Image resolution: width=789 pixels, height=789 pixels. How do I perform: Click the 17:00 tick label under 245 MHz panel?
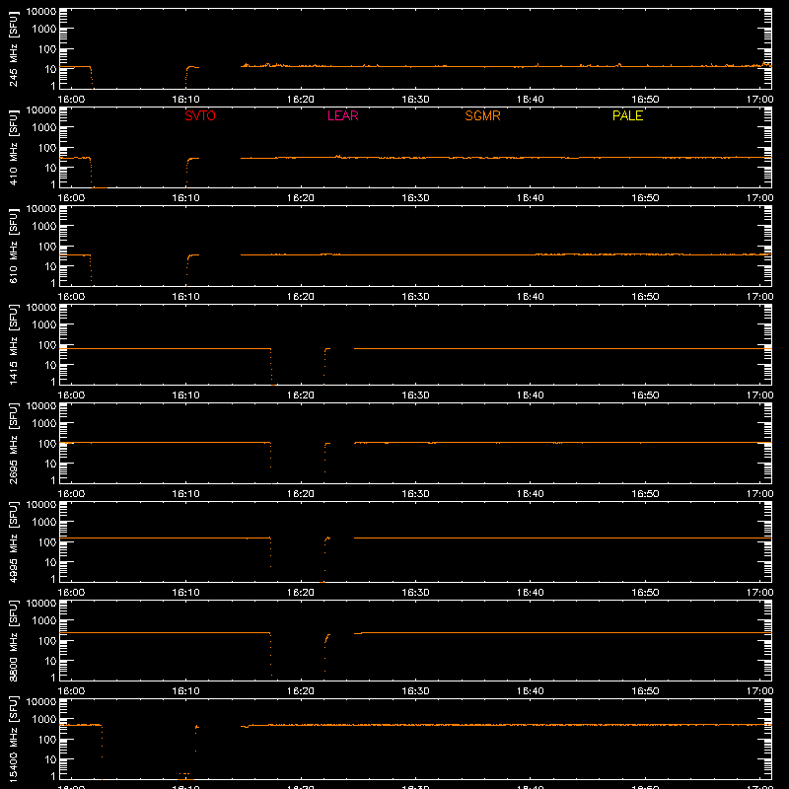(759, 100)
